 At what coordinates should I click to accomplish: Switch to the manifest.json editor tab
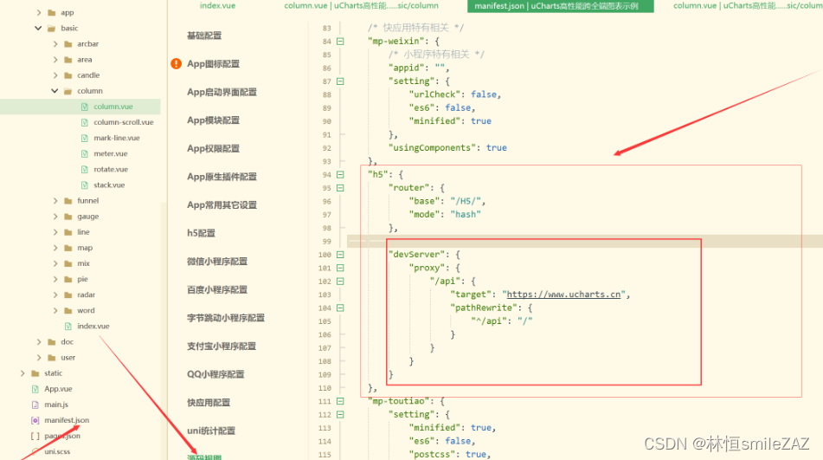point(561,6)
